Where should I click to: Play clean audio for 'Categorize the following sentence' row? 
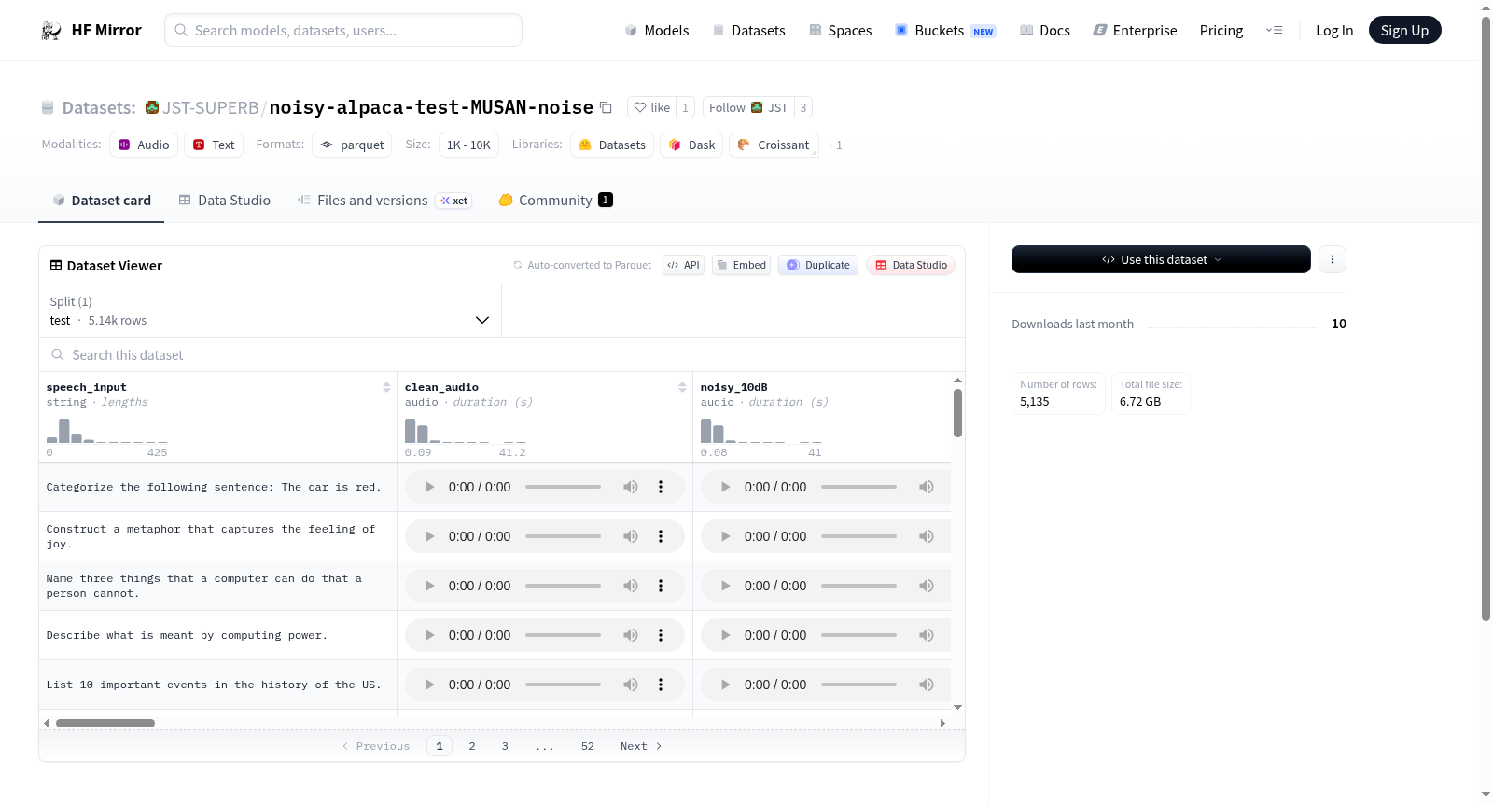tap(429, 487)
